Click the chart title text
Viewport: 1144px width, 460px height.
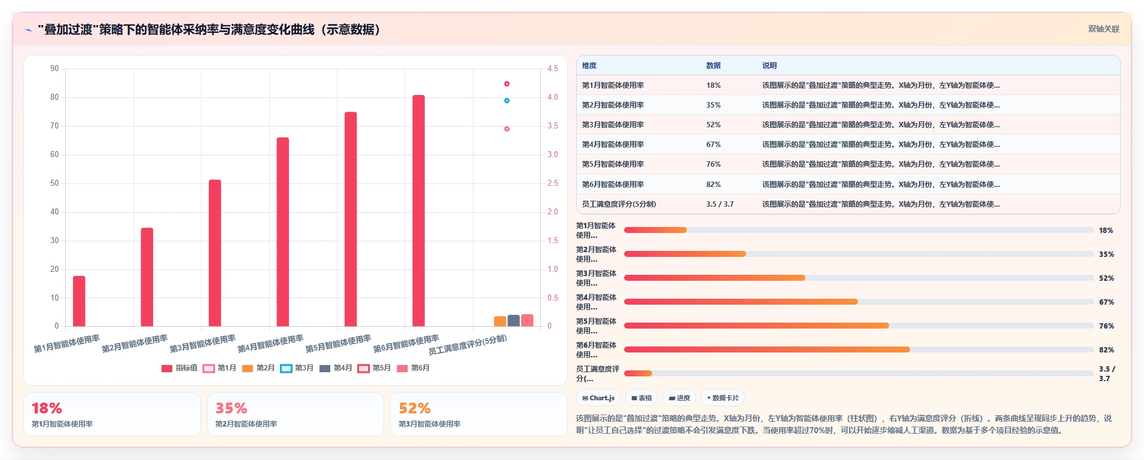pyautogui.click(x=209, y=30)
